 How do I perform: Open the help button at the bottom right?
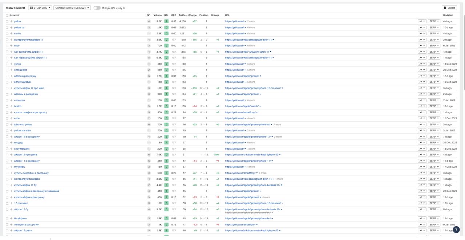[x=456, y=229]
